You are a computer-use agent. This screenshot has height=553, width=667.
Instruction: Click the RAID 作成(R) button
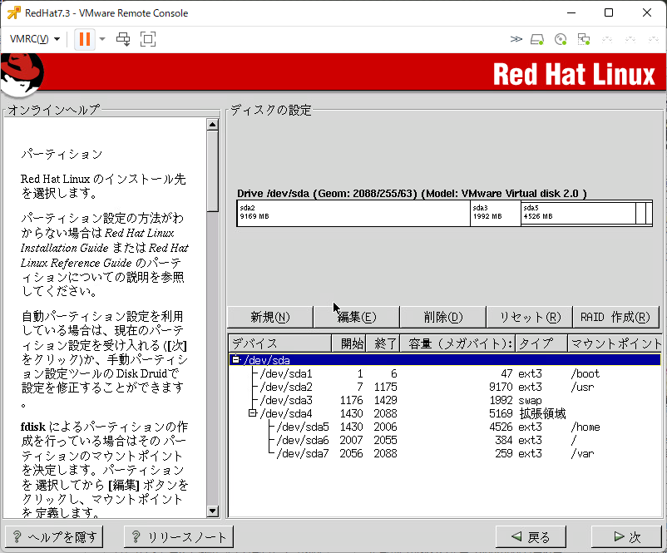click(x=615, y=317)
